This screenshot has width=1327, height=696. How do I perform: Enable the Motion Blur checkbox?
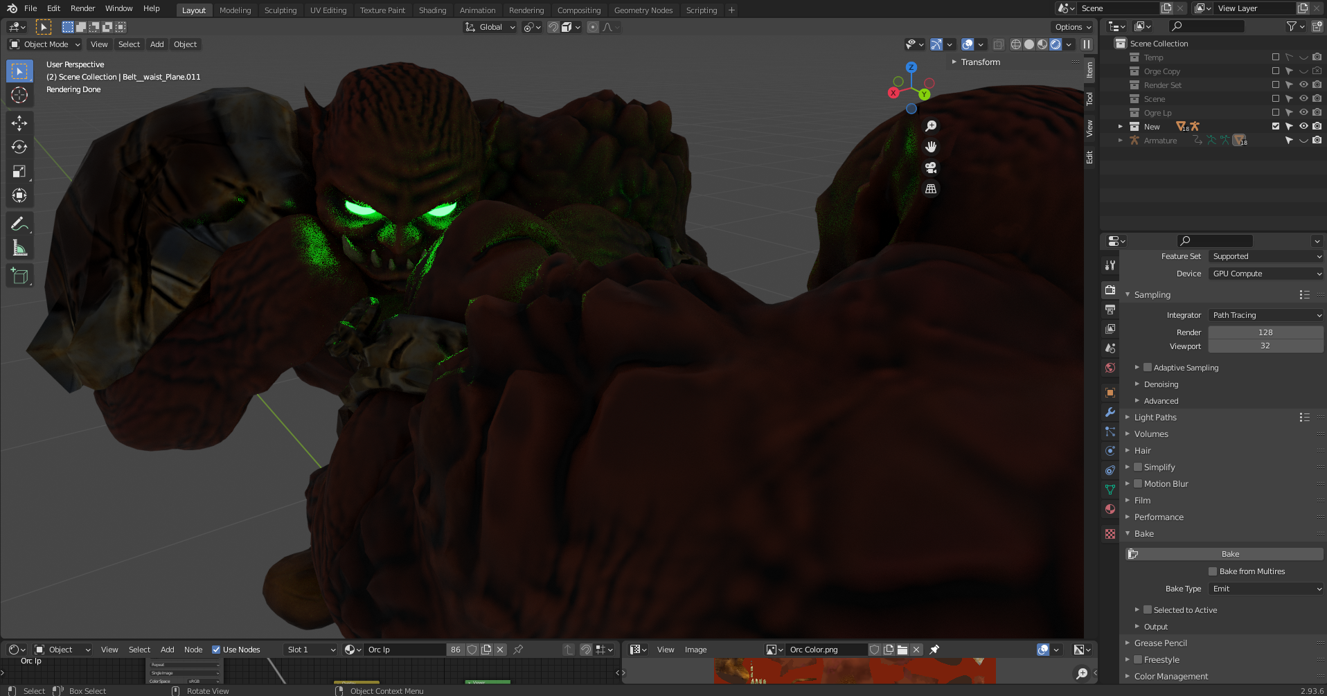tap(1138, 484)
